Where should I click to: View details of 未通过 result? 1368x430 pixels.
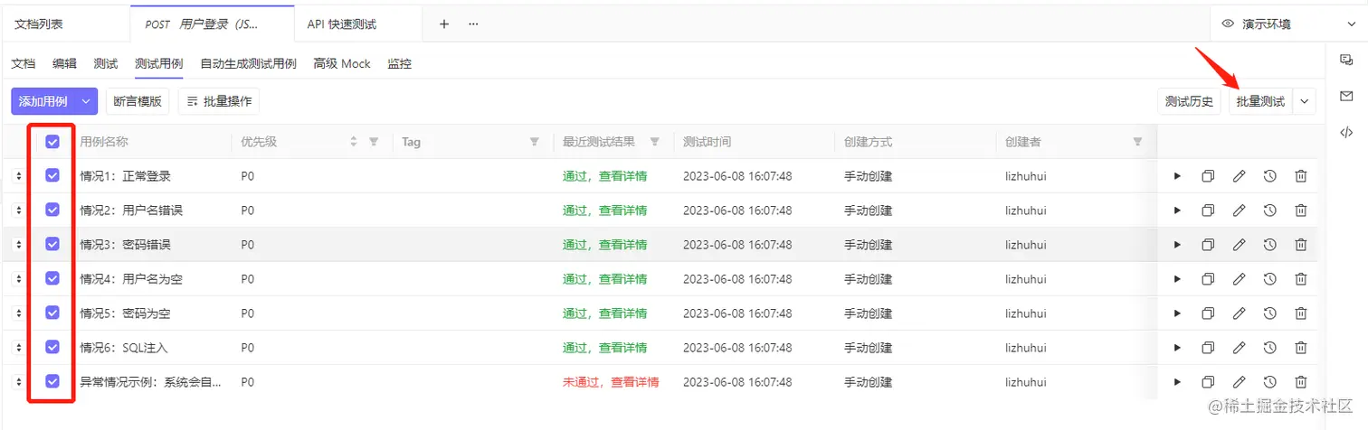click(x=611, y=382)
